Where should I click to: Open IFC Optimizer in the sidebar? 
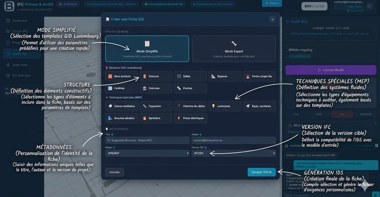22,75
